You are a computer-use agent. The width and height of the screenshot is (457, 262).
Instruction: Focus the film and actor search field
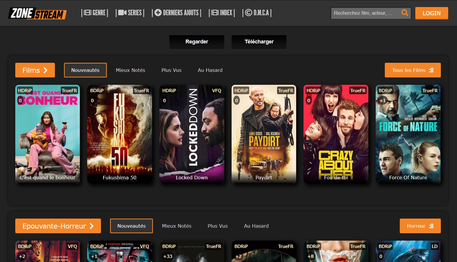366,13
